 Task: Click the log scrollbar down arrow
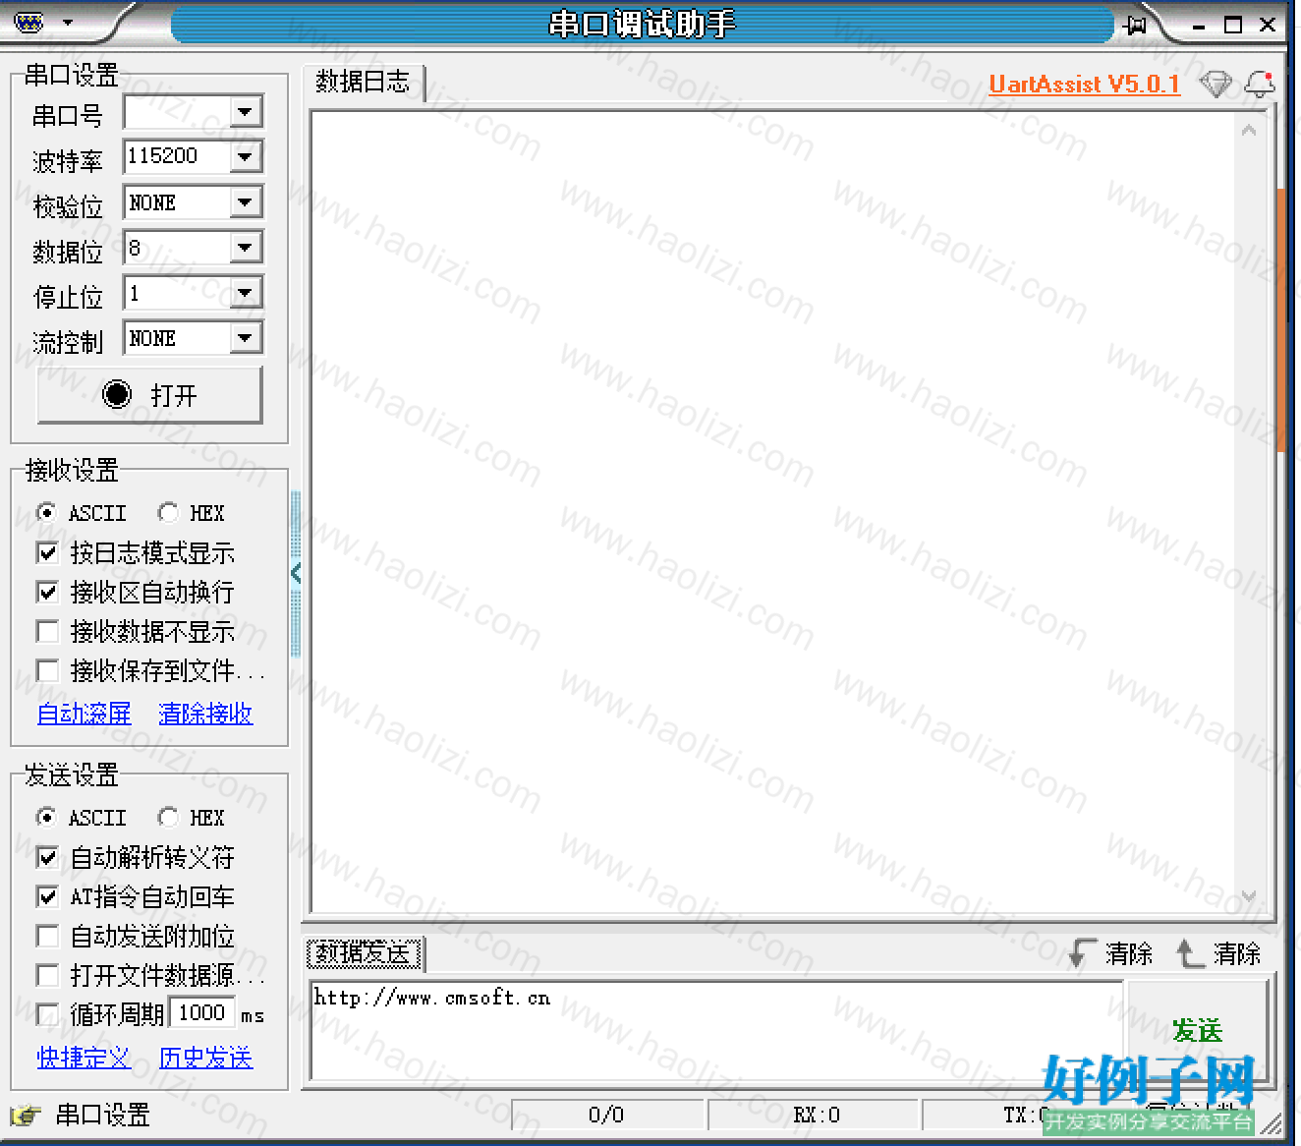pyautogui.click(x=1249, y=895)
